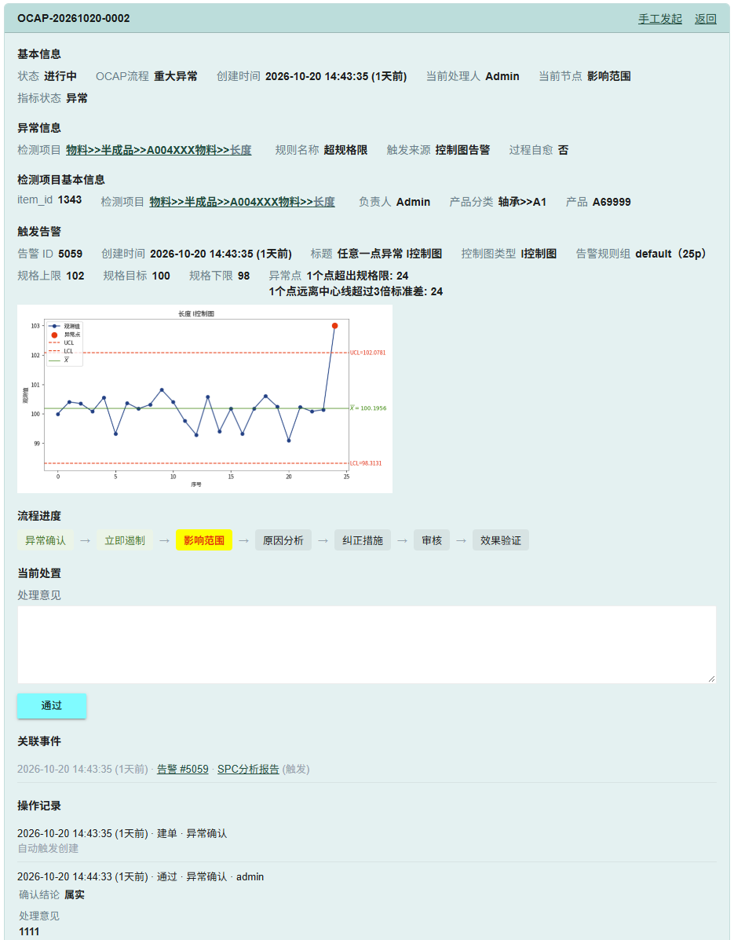Click the LCL=98.3131 label on the chart
This screenshot has height=940, width=734.
pyautogui.click(x=366, y=463)
